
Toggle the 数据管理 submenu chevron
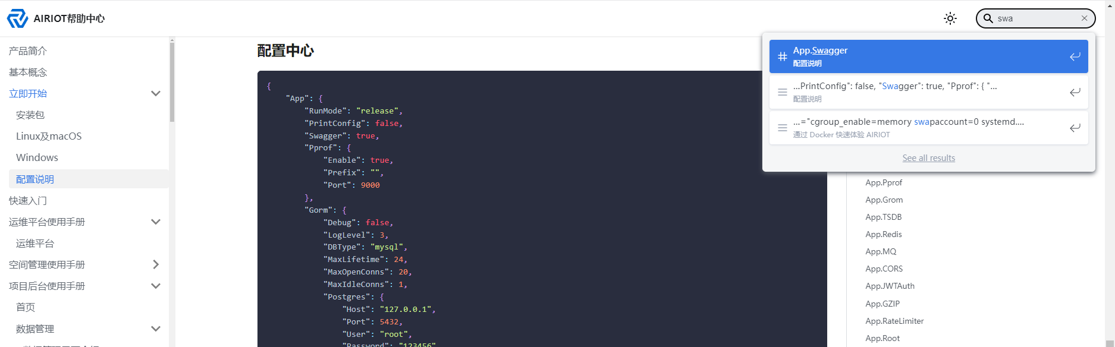(156, 329)
